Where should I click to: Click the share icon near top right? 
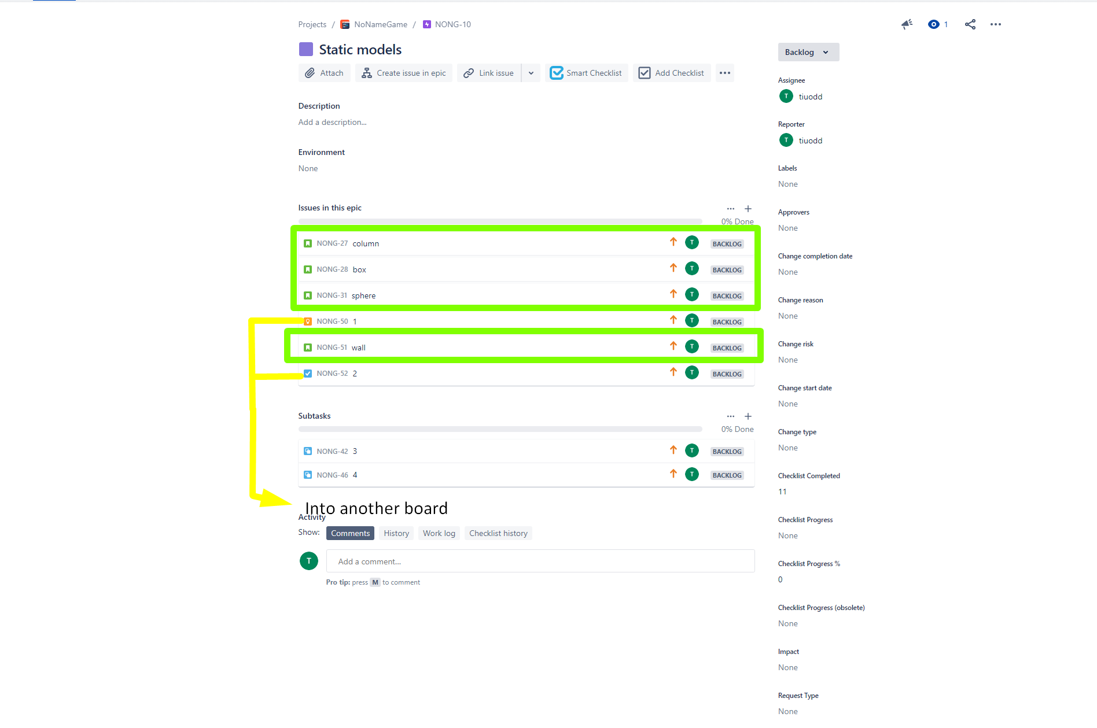click(x=970, y=24)
